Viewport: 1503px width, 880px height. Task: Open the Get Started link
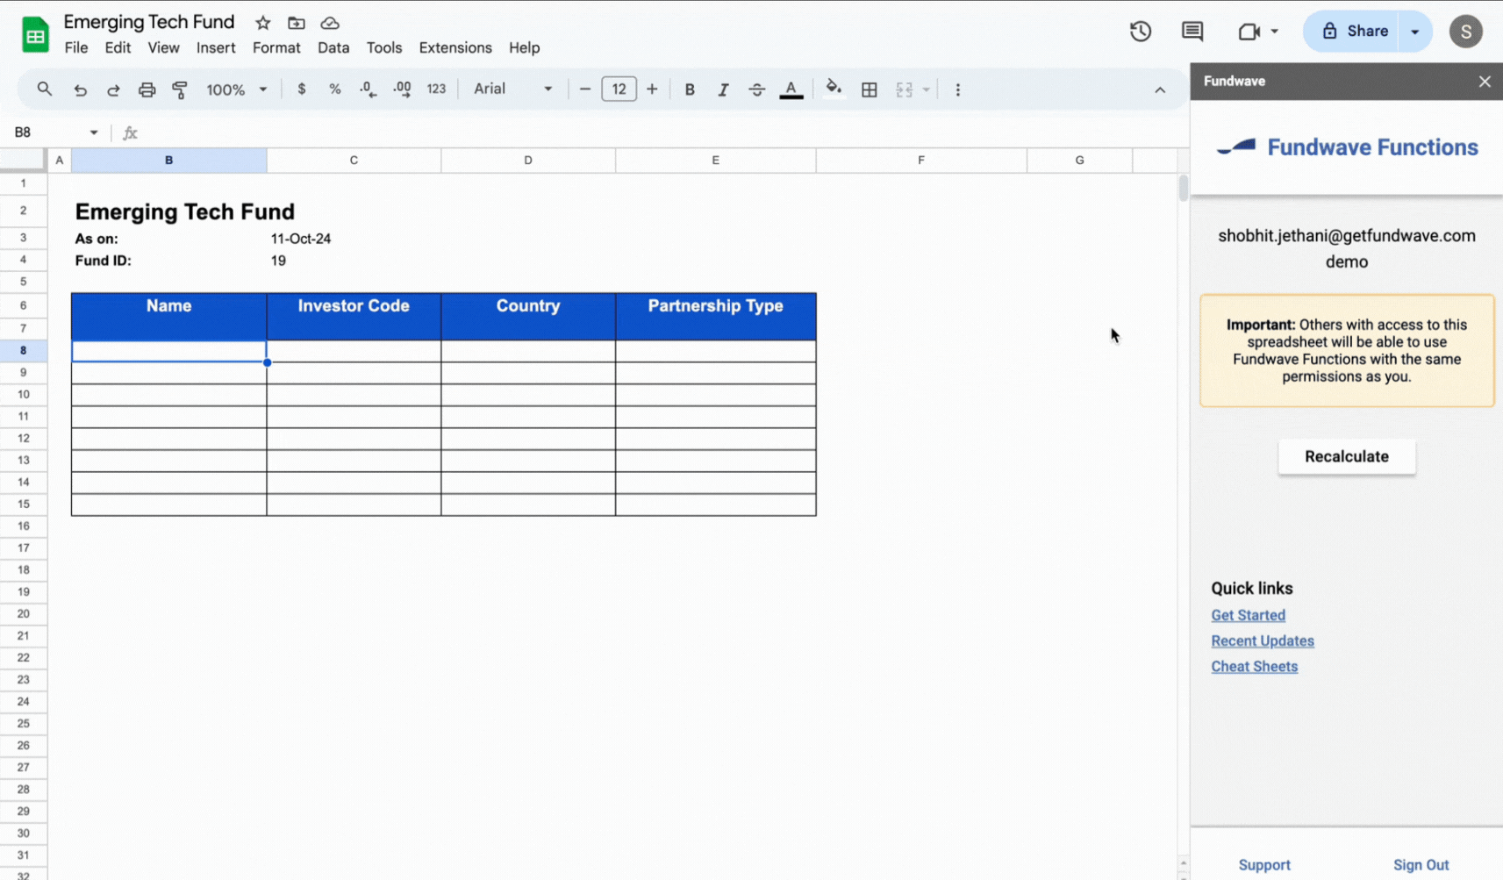tap(1248, 615)
